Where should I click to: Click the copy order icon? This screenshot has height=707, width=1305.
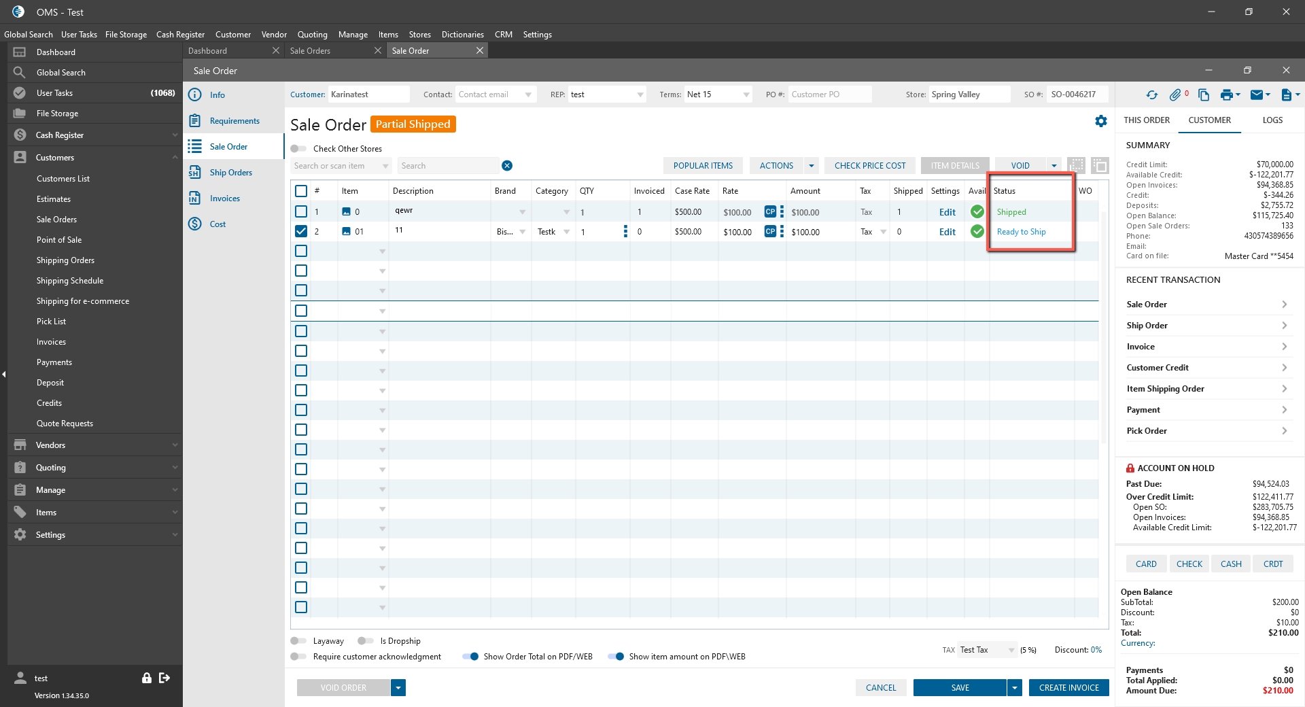(x=1203, y=95)
